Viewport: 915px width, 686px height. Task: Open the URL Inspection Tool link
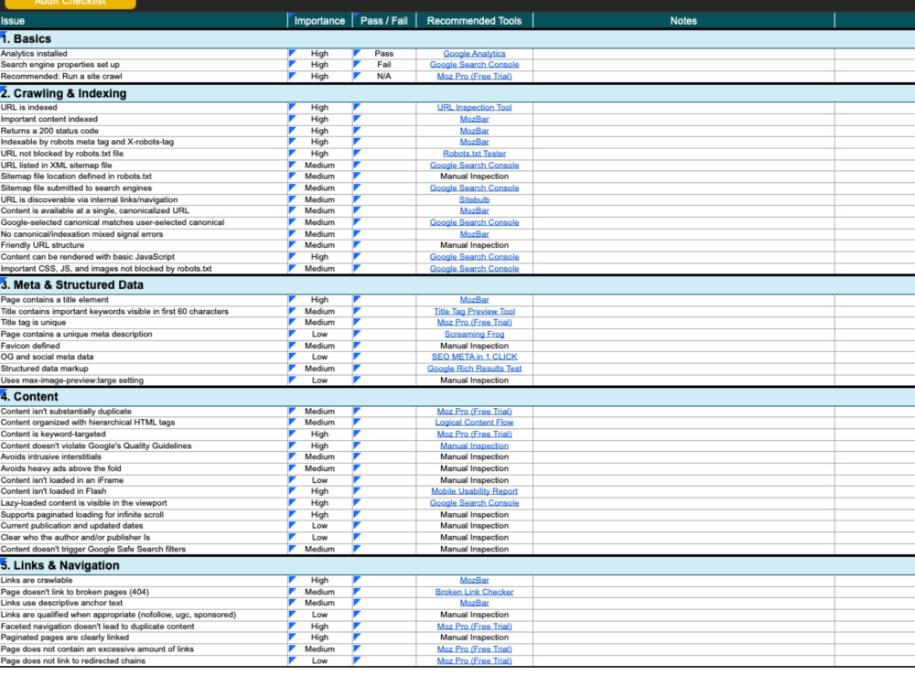coord(474,107)
